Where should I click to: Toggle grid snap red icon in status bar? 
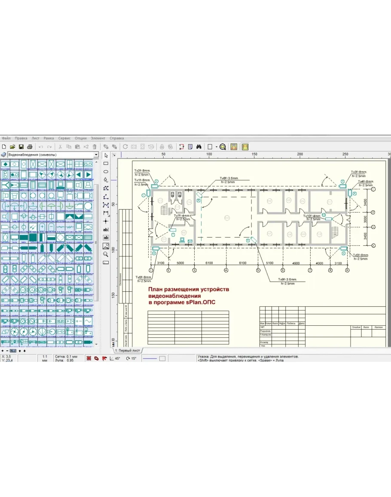point(89,358)
